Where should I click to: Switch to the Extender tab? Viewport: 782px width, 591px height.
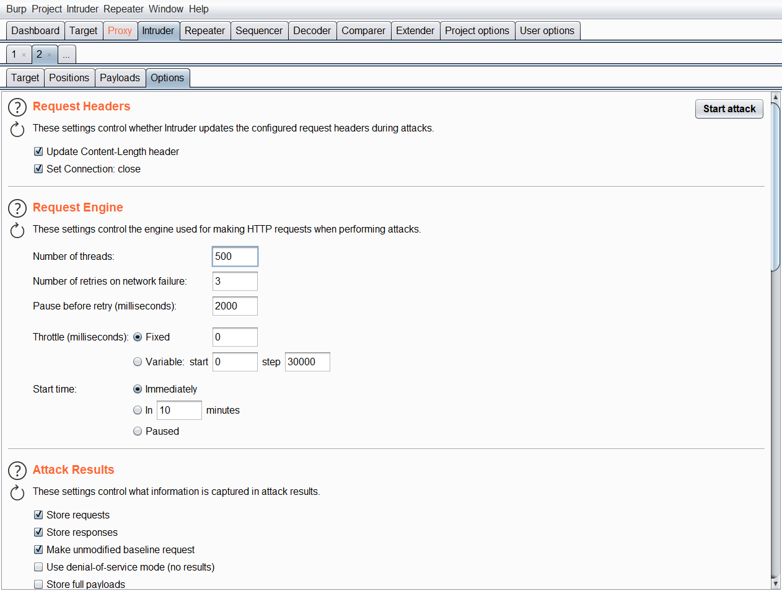[x=415, y=30]
